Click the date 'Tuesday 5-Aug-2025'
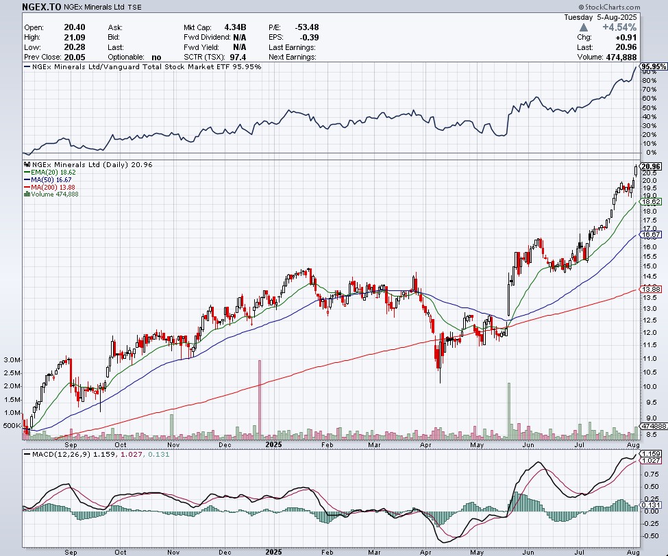This screenshot has height=556, width=668. [x=600, y=17]
